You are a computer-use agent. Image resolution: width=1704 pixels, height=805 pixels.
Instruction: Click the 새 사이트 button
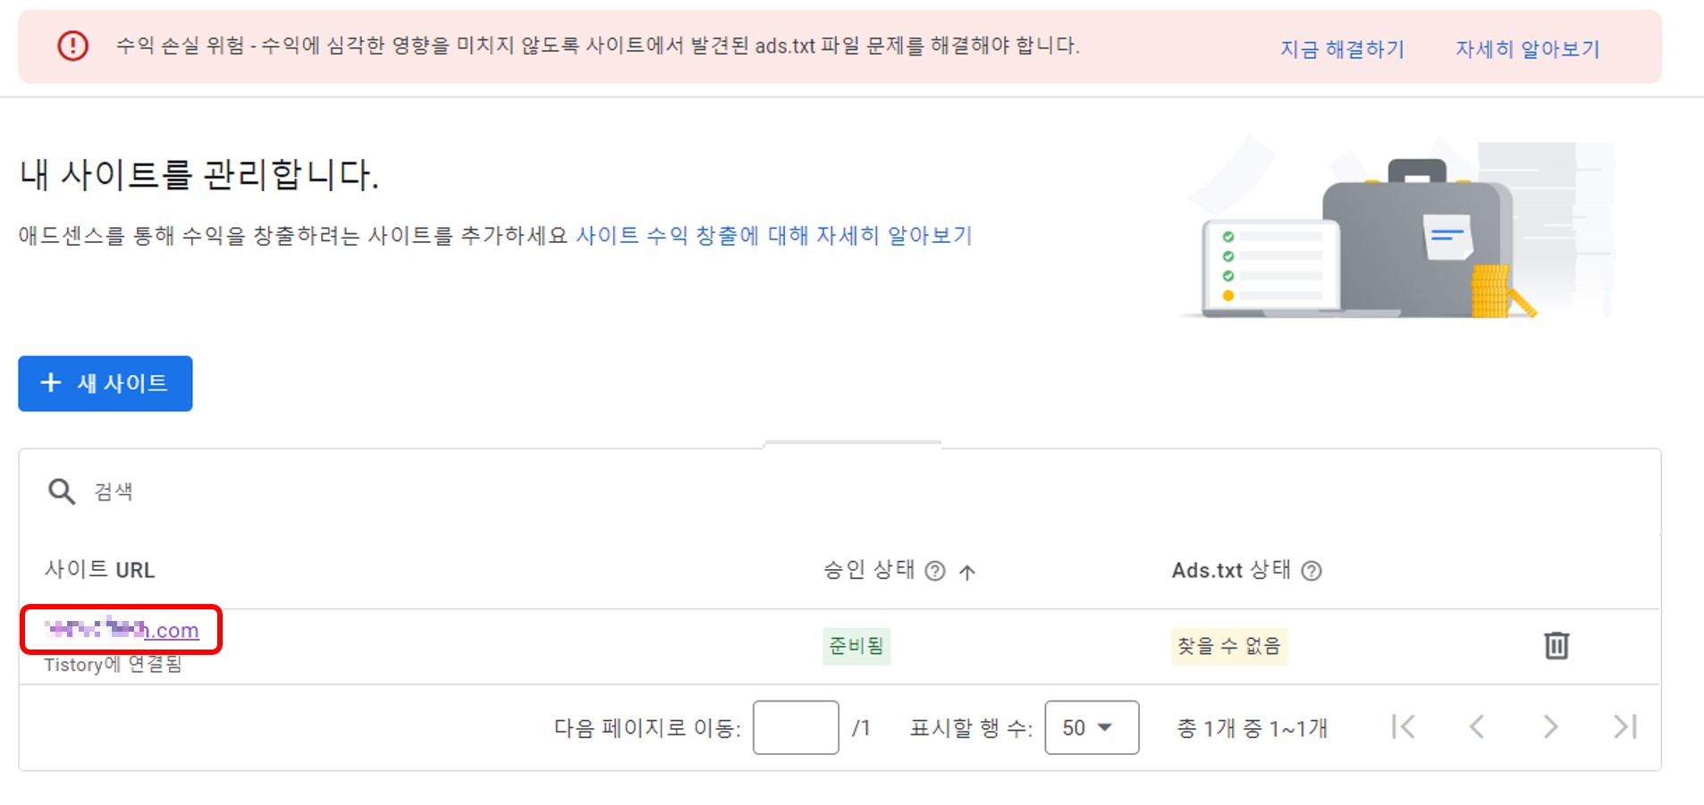(105, 383)
